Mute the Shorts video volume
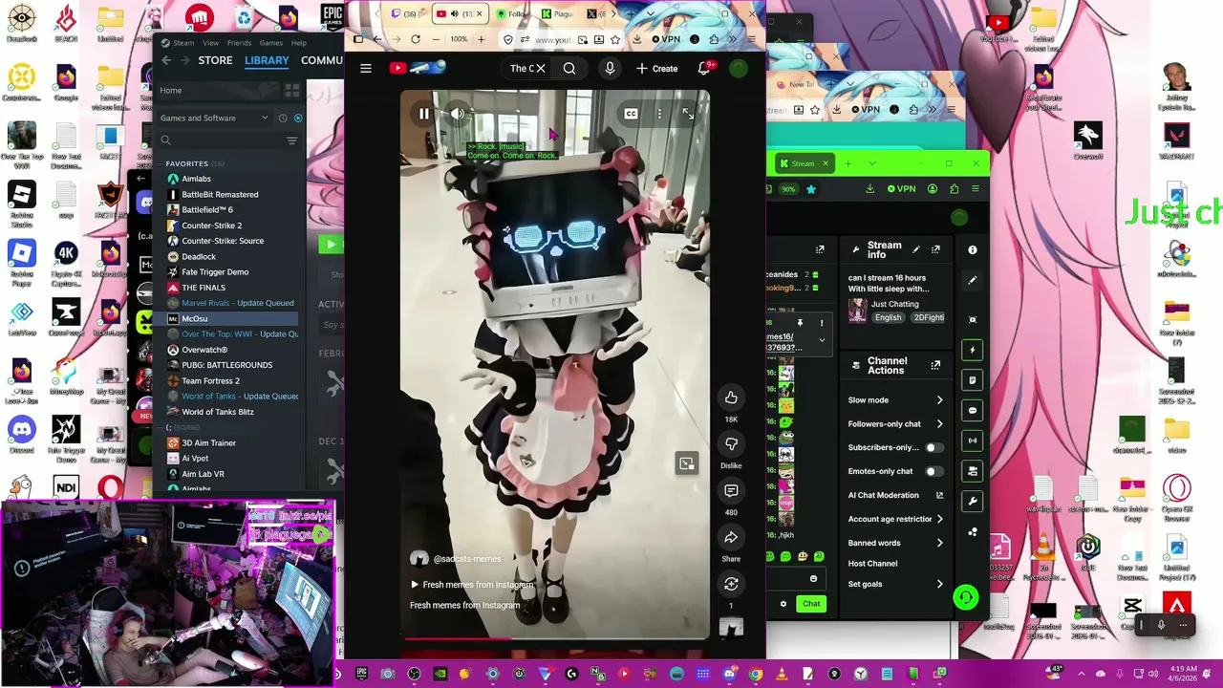Viewport: 1223px width, 688px height. coord(458,114)
